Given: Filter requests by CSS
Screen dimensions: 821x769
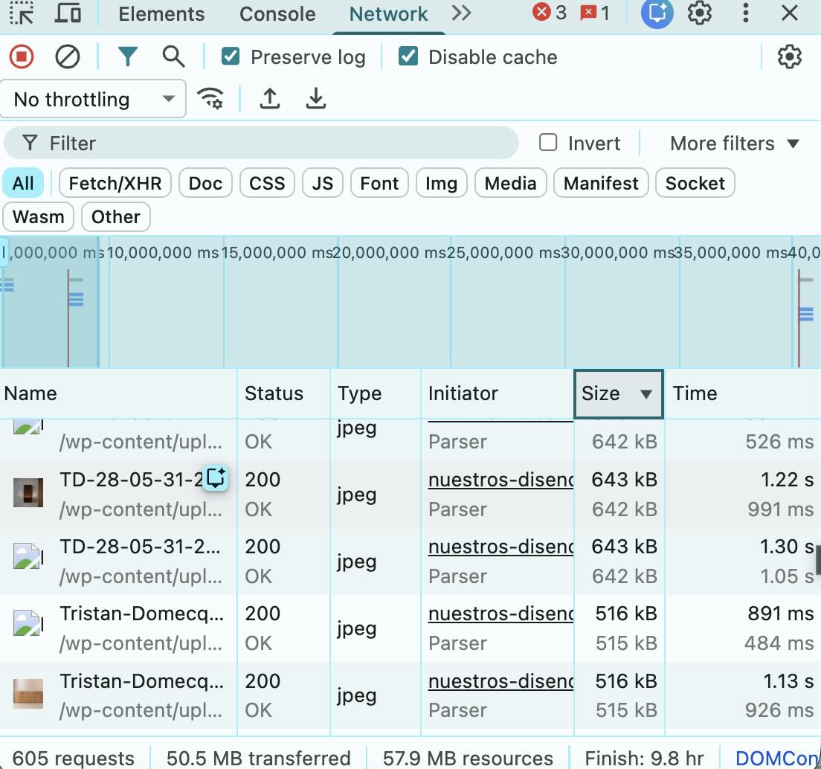Looking at the screenshot, I should pyautogui.click(x=267, y=183).
